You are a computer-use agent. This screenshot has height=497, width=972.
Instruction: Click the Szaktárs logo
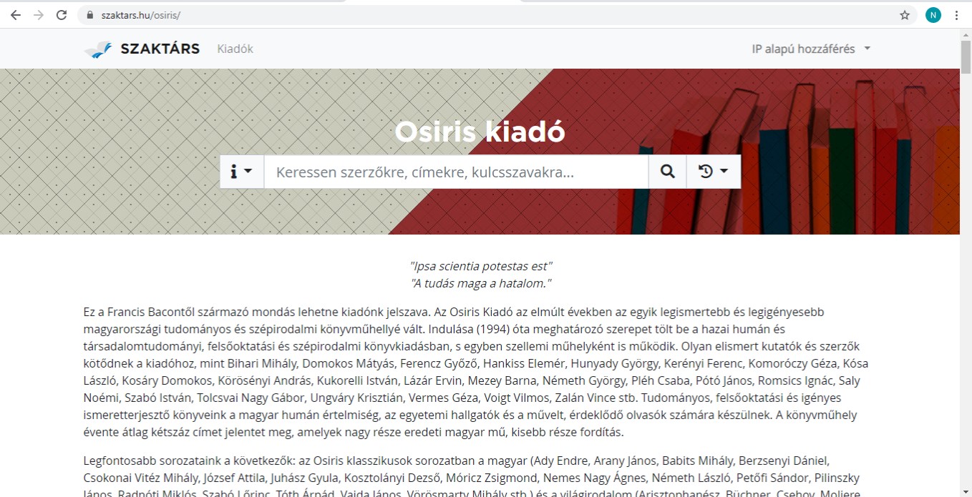(x=98, y=49)
